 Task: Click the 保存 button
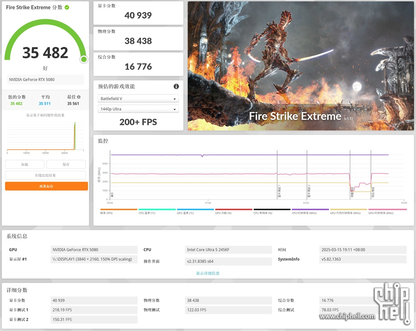66,165
